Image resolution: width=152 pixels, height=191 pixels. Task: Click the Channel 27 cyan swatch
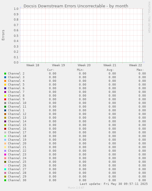coord(5,169)
